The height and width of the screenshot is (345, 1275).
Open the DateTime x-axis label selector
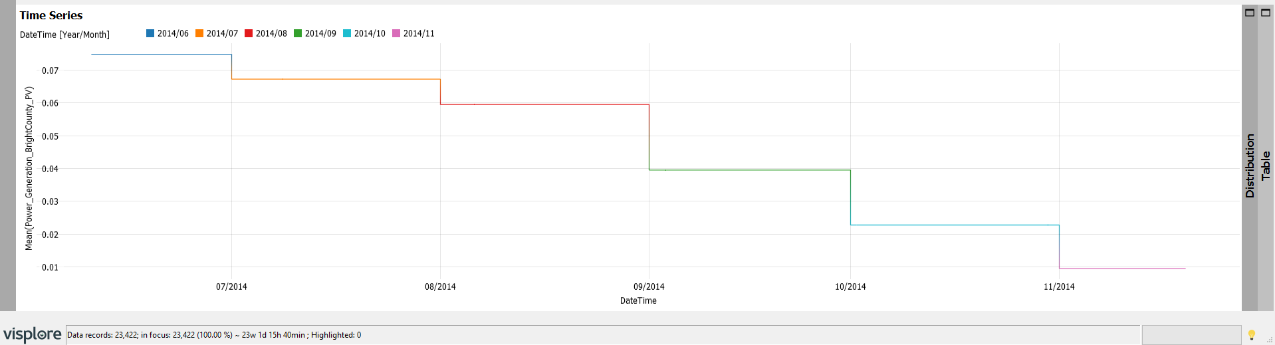pos(638,300)
